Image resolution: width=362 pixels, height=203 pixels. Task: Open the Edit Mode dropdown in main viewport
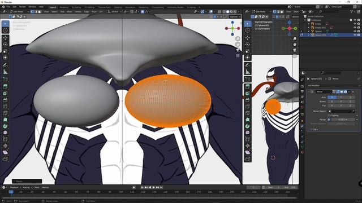19,11
